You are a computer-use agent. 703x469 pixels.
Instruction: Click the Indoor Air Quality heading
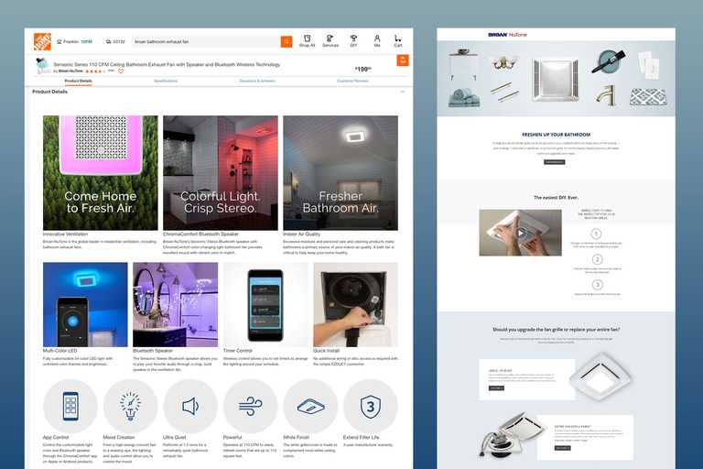click(x=302, y=234)
